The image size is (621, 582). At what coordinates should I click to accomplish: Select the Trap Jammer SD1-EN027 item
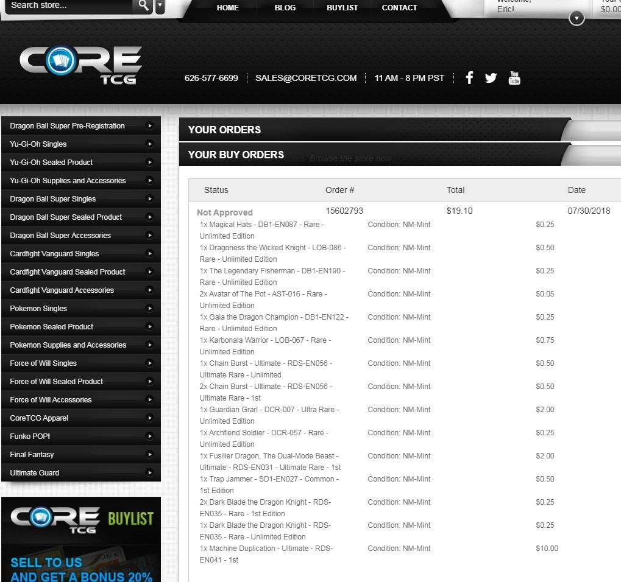click(269, 485)
